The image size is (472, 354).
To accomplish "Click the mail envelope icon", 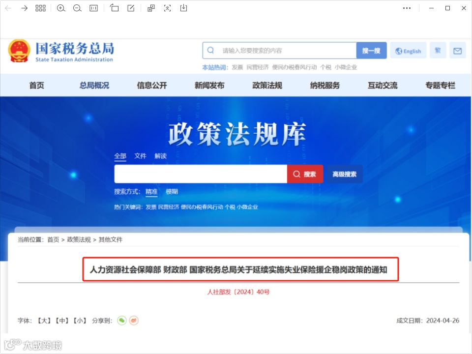I will 458,51.
